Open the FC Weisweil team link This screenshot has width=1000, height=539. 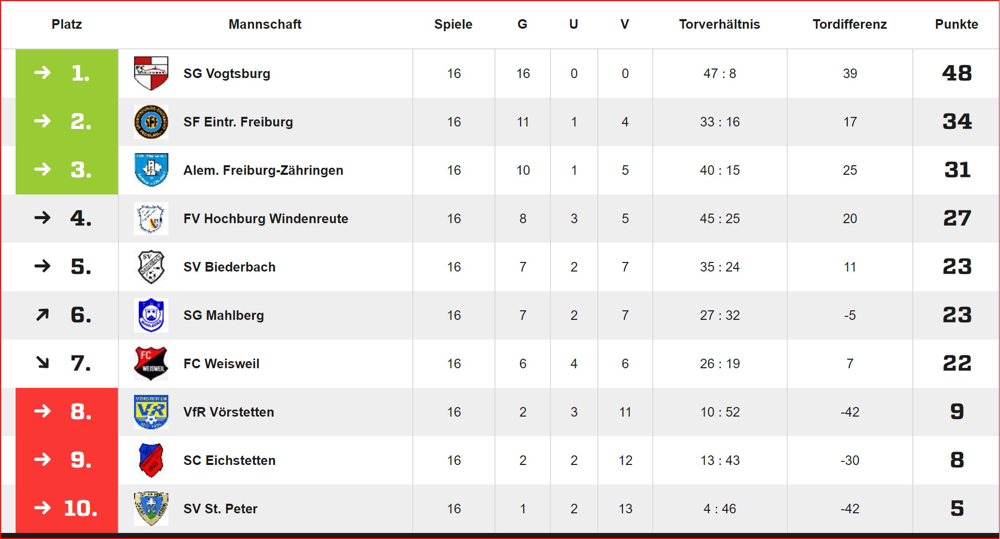pos(221,364)
